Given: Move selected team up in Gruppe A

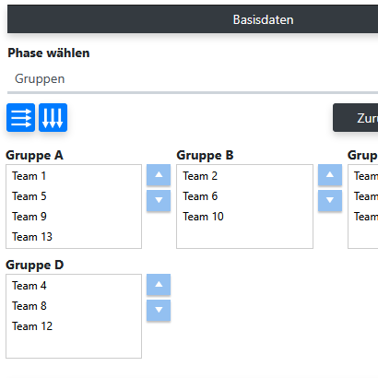Looking at the screenshot, I should pyautogui.click(x=159, y=175).
